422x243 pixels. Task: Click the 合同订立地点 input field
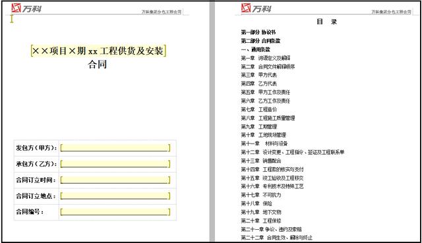(x=115, y=196)
